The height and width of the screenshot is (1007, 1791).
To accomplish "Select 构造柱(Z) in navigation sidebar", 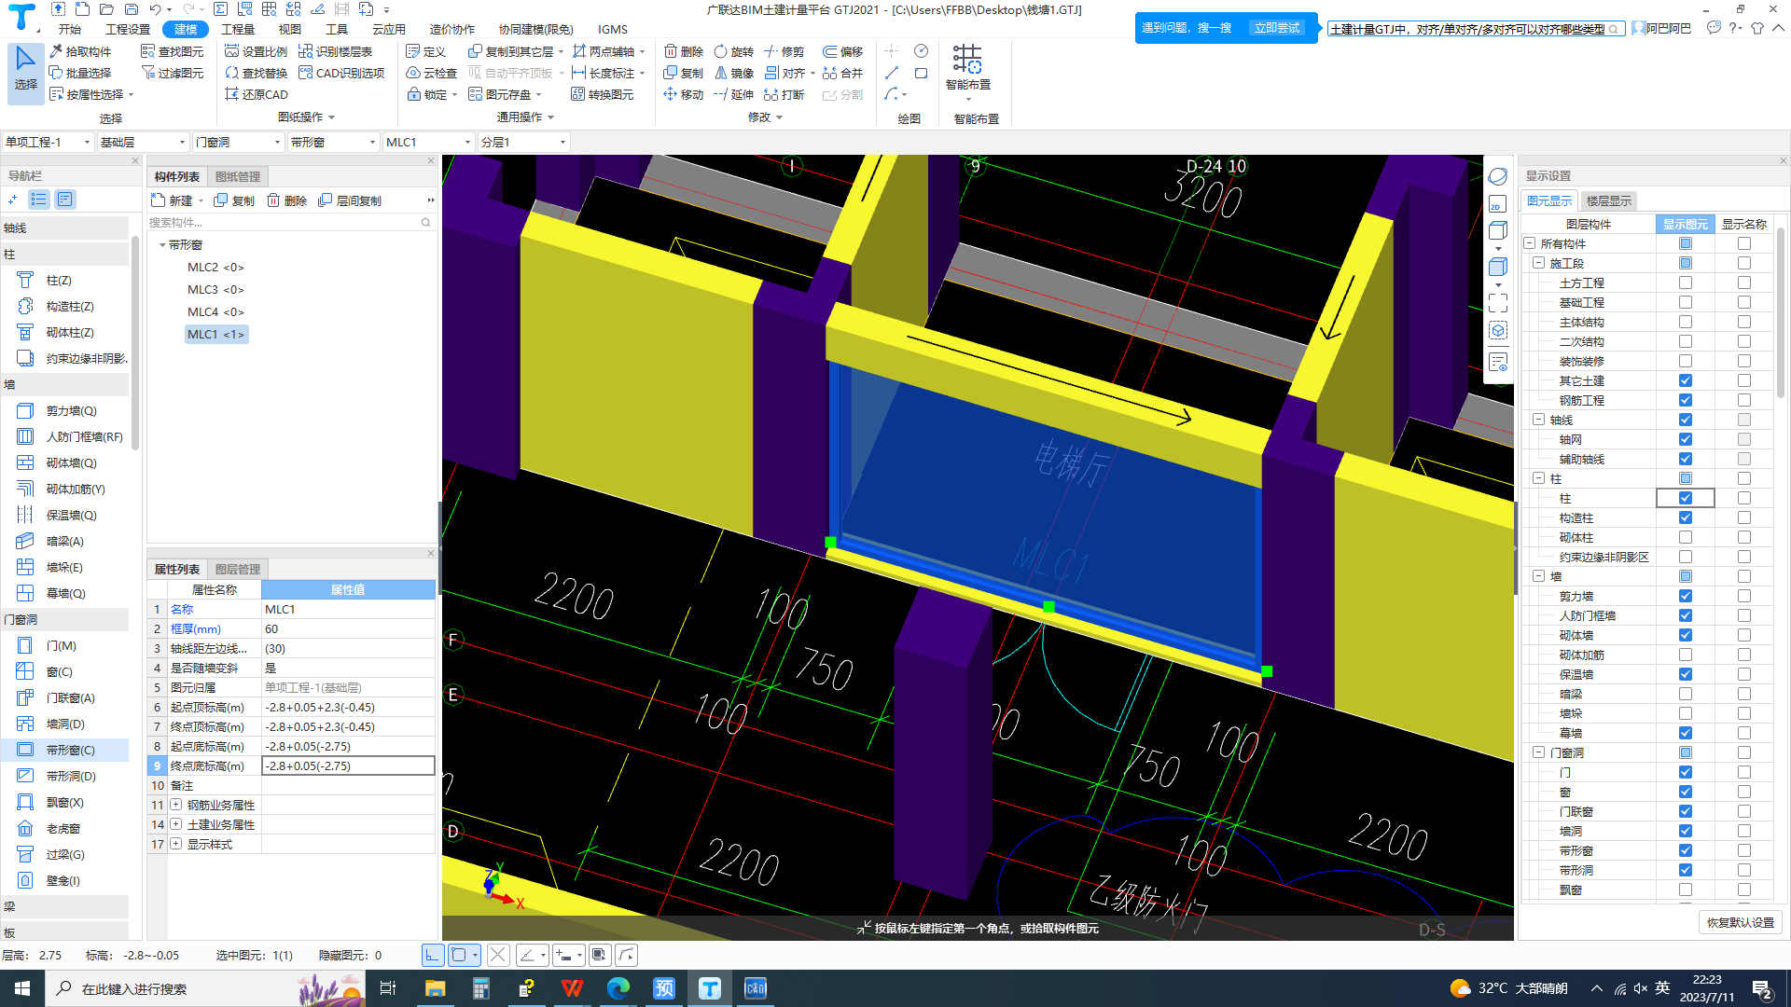I will [x=64, y=306].
